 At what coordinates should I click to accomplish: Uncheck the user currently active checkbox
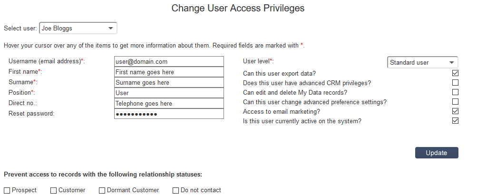click(455, 121)
